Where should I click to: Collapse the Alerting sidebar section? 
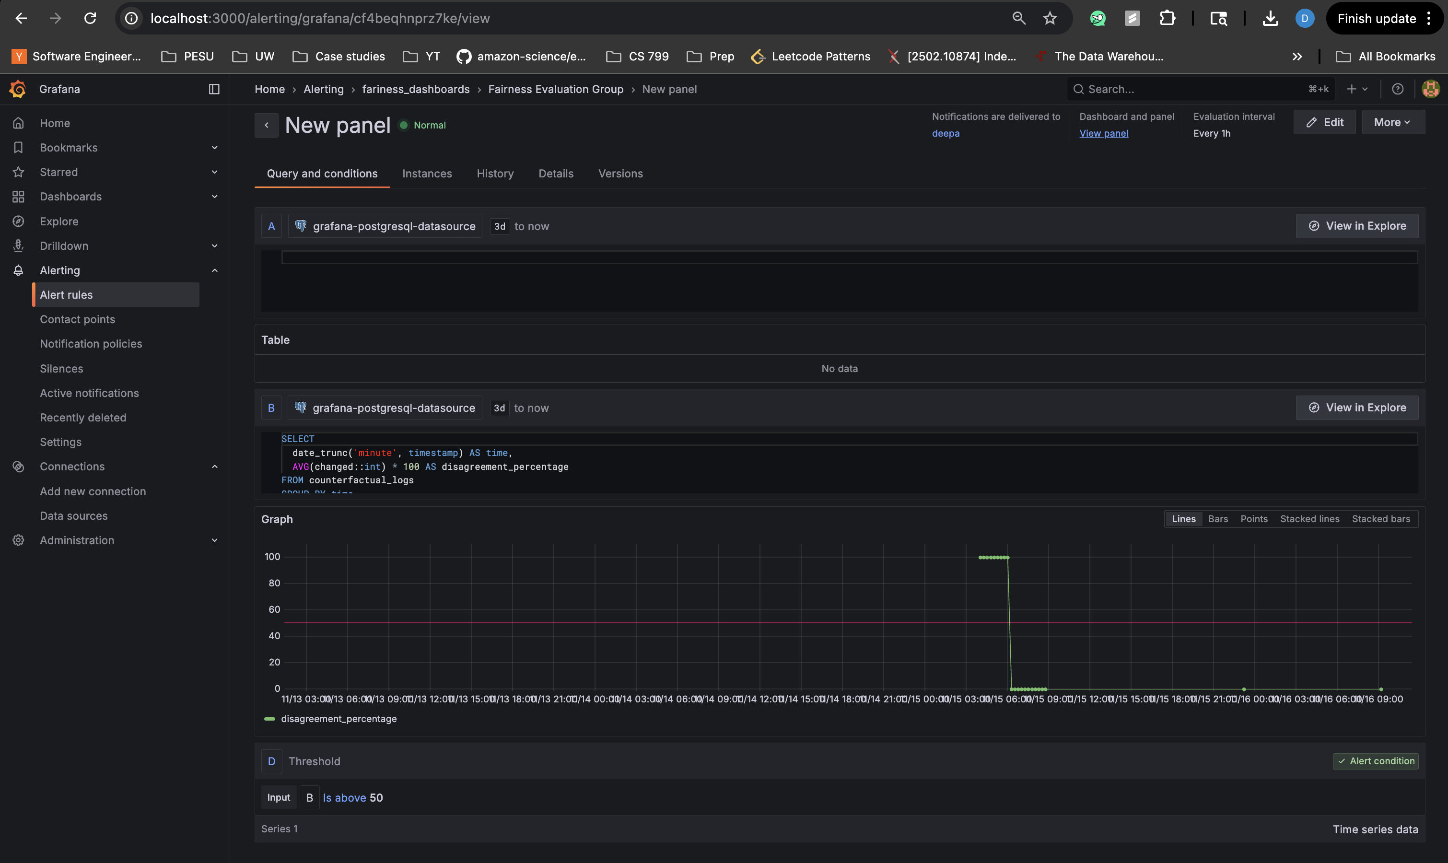tap(215, 270)
